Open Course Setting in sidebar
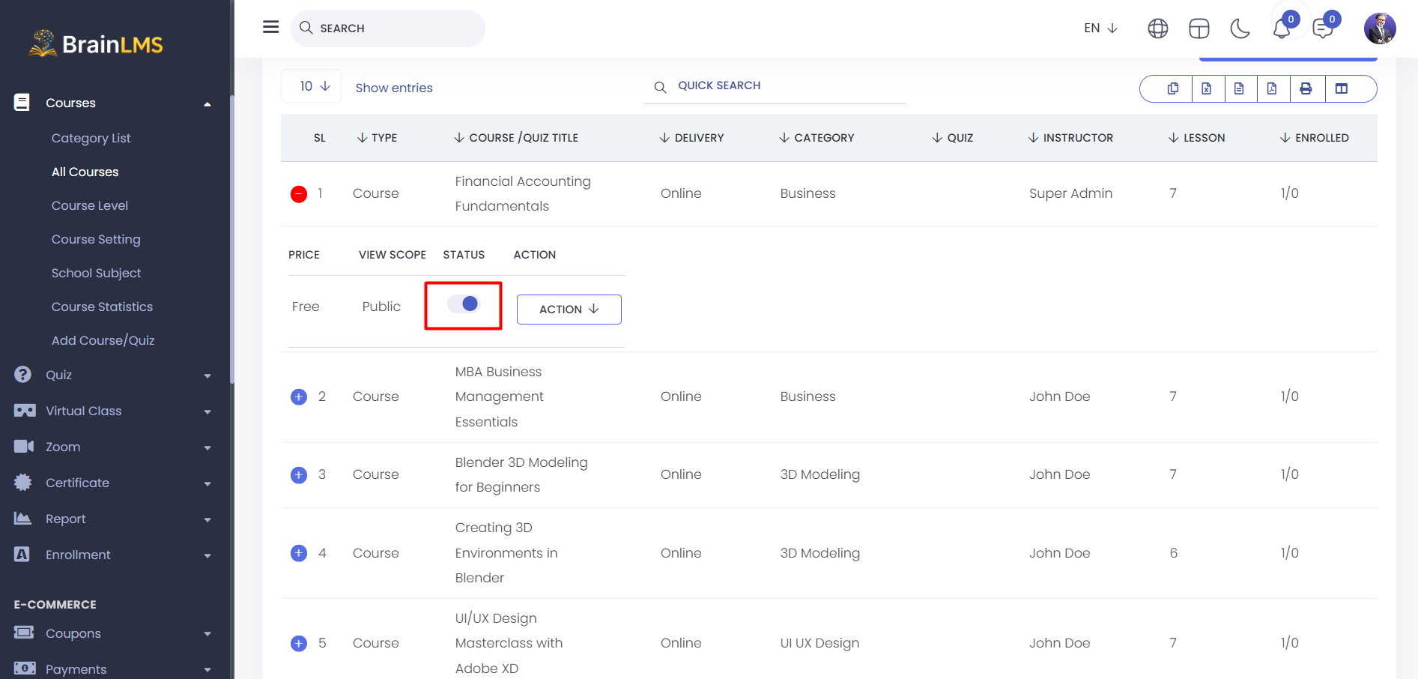 pos(96,239)
